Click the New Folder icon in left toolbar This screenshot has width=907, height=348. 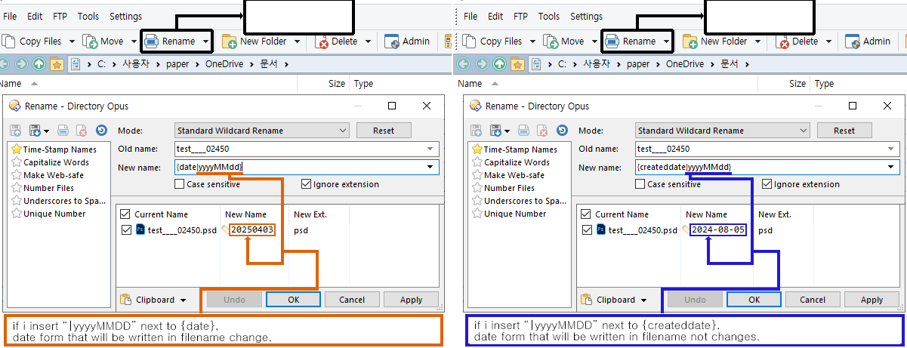(228, 42)
